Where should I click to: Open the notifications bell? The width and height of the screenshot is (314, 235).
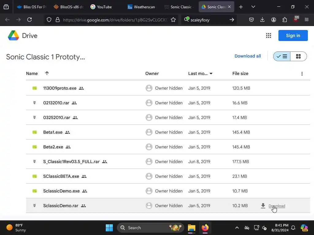coord(293,228)
